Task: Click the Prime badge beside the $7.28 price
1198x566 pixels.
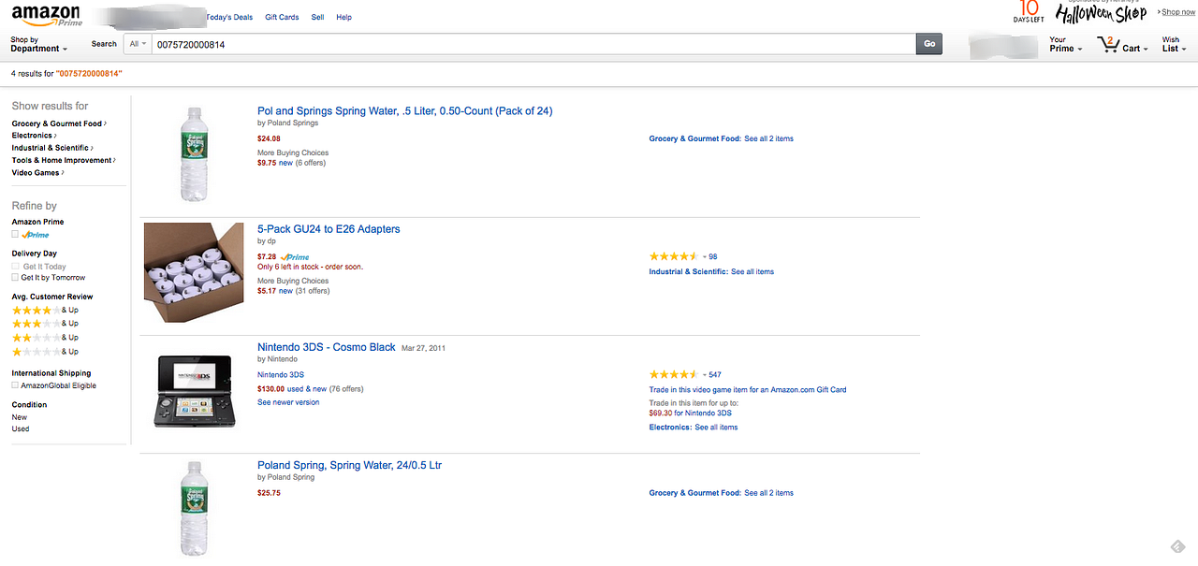Action: coord(295,256)
